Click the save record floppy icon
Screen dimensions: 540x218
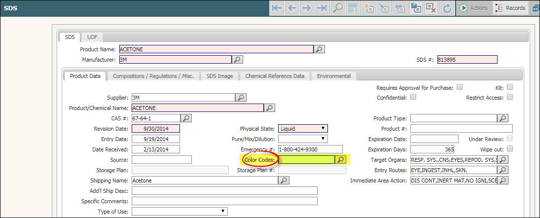tap(416, 8)
